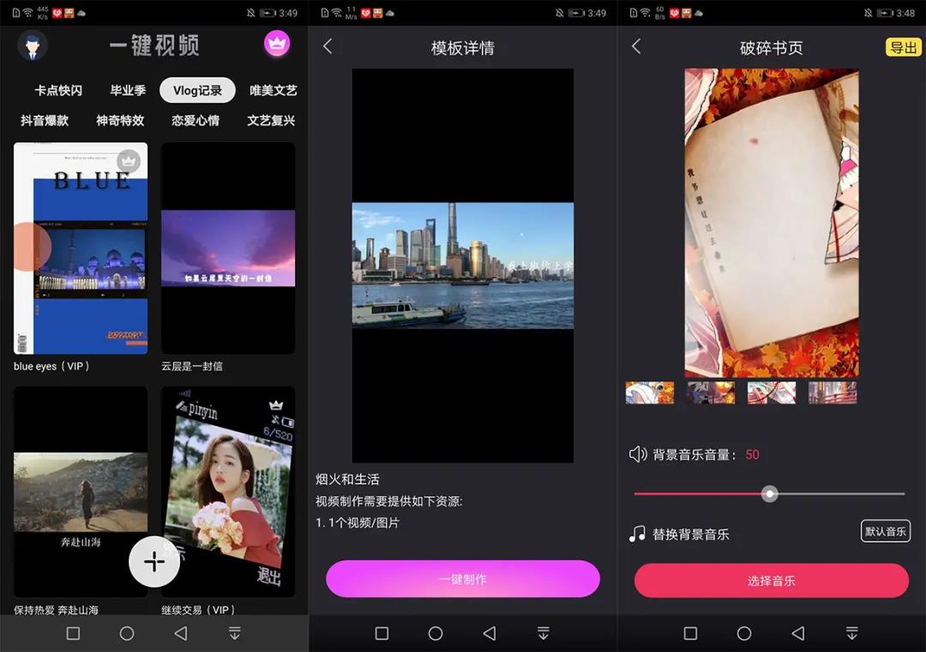Click the 选择音乐 button
926x652 pixels.
770,581
